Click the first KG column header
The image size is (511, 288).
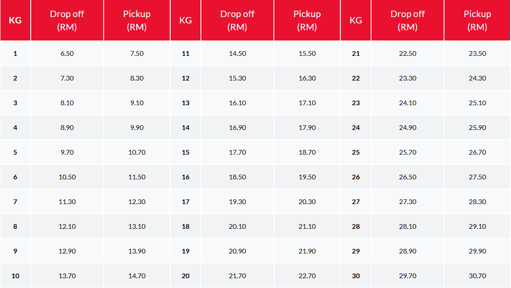click(x=15, y=20)
